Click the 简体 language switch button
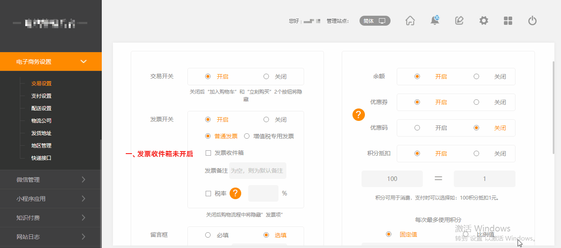 click(374, 21)
